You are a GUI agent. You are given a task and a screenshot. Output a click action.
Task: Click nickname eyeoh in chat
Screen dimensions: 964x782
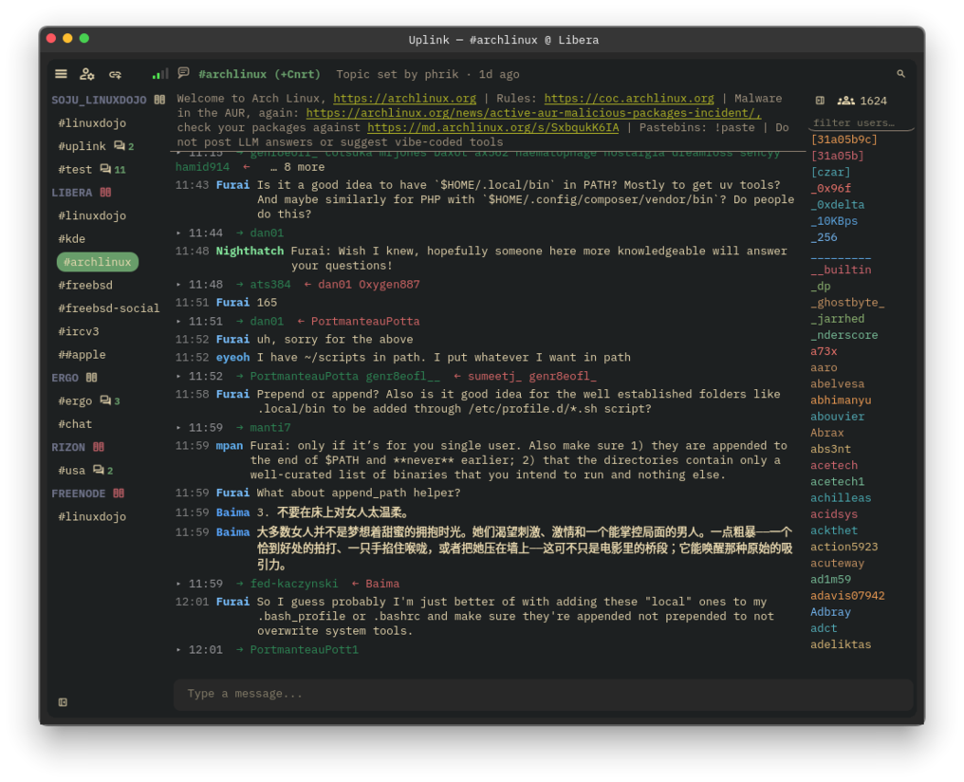point(233,357)
